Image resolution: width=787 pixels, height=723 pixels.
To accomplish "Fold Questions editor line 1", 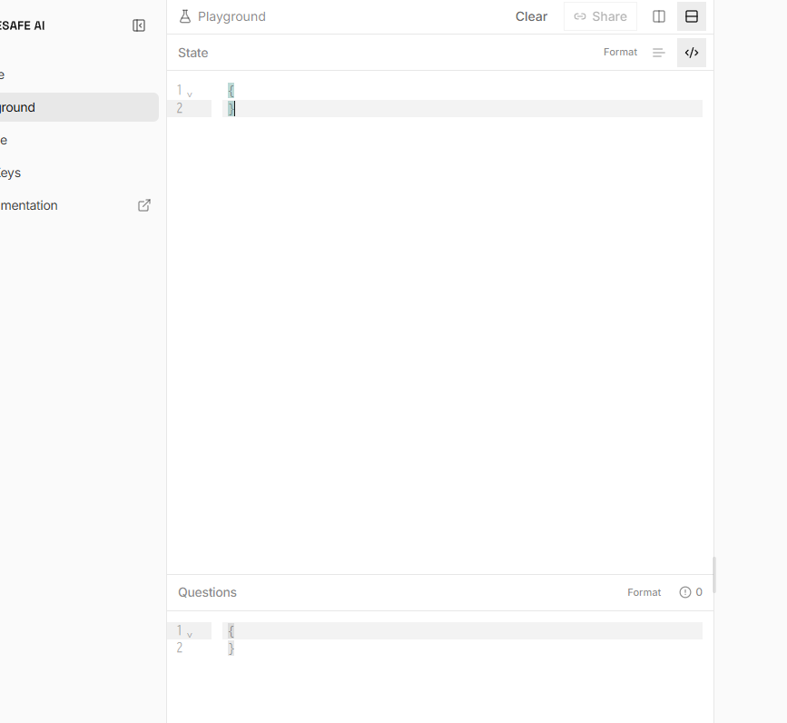I will coord(190,635).
